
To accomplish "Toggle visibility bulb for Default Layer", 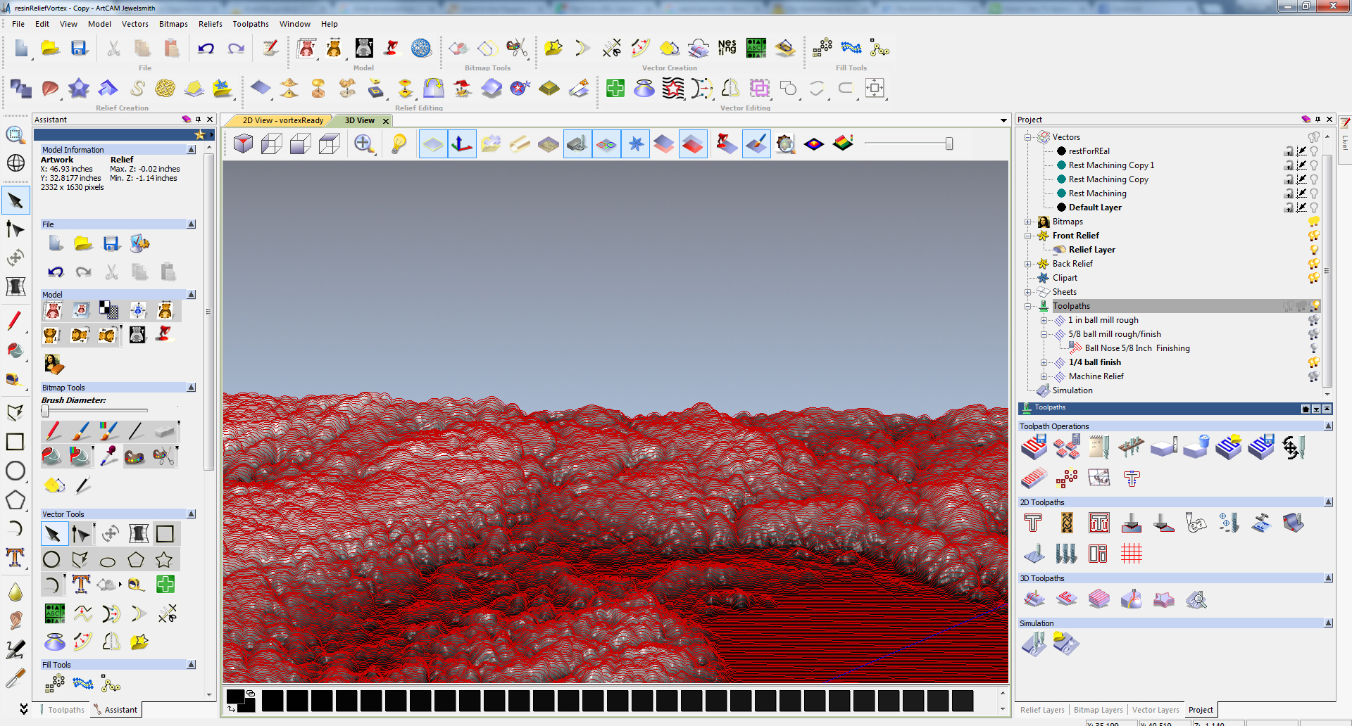I will [1314, 208].
